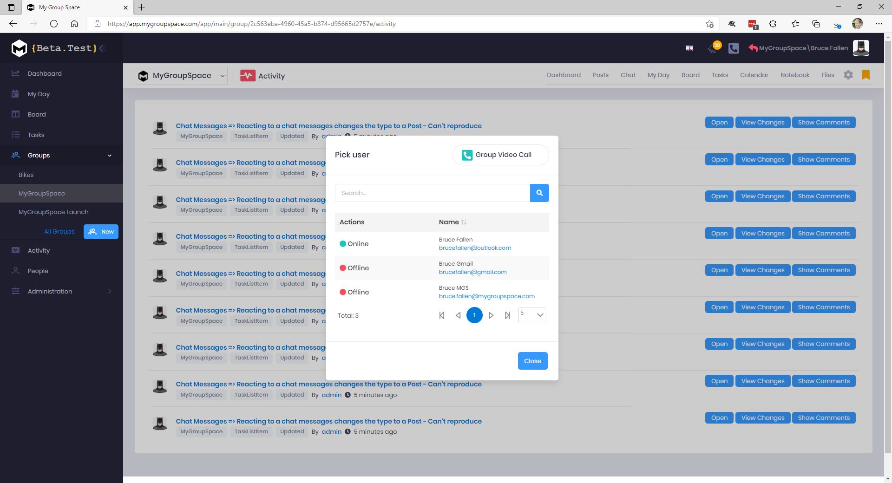The image size is (892, 483).
Task: Close the Pick user dialog
Action: click(x=532, y=361)
